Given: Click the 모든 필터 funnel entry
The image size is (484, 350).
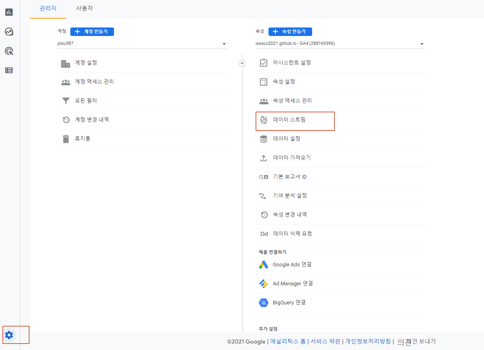Looking at the screenshot, I should coord(86,100).
